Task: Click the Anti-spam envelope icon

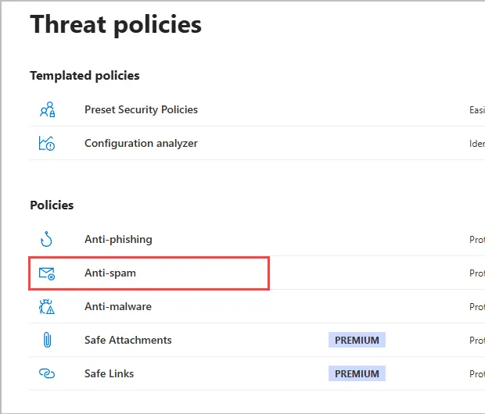Action: click(x=47, y=273)
